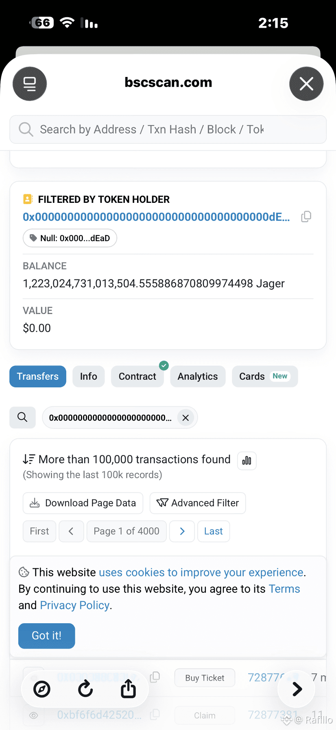
Task: Open the transaction analytics chart icon
Action: click(247, 461)
